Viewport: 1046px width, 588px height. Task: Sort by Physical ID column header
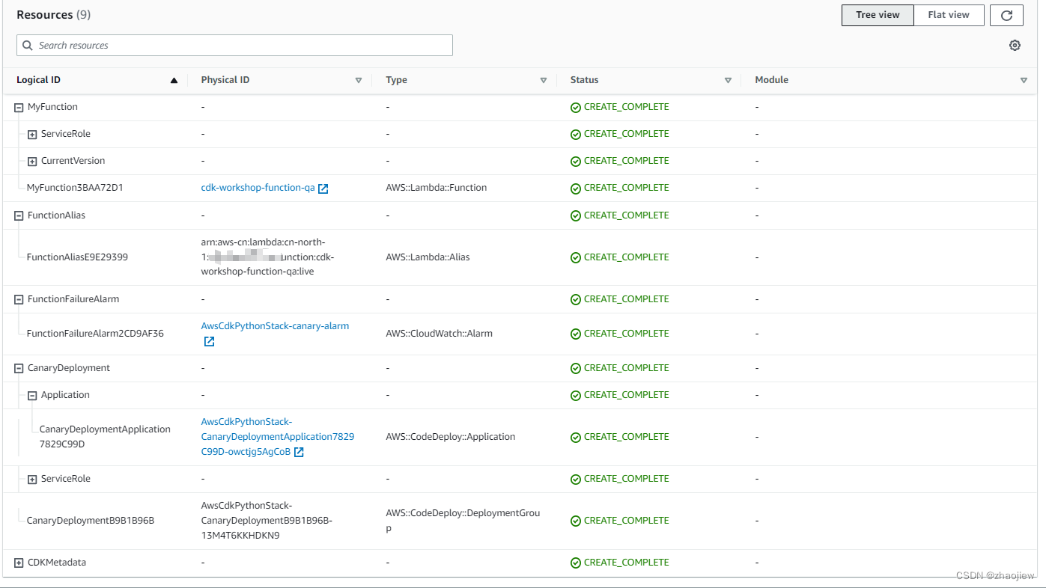225,80
